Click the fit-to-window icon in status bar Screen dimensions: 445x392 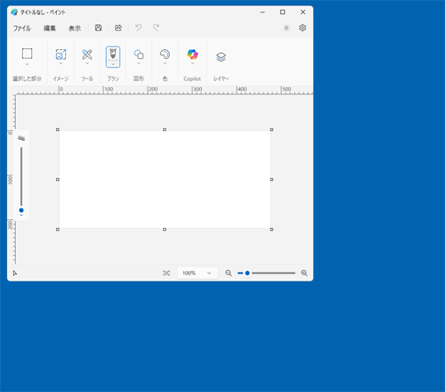coord(166,273)
